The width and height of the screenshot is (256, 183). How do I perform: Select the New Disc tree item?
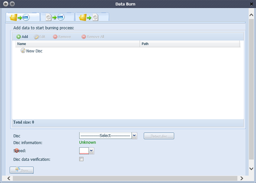(x=34, y=51)
